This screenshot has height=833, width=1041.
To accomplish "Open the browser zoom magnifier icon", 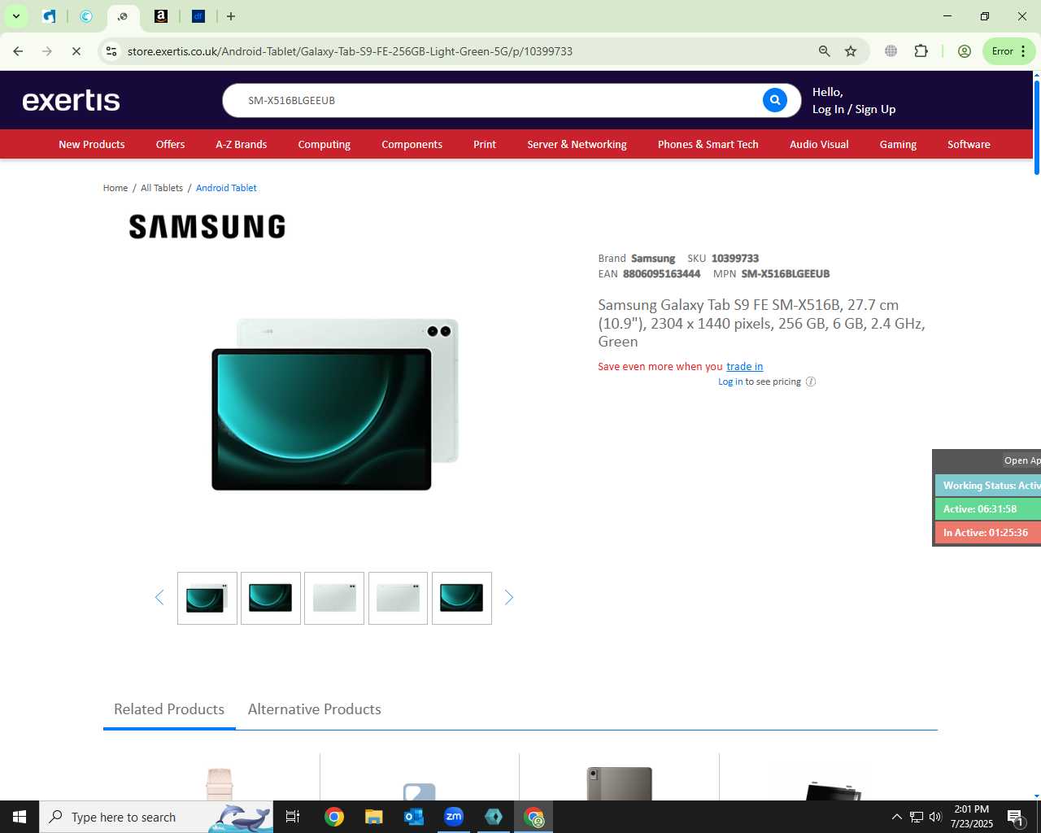I will point(825,51).
